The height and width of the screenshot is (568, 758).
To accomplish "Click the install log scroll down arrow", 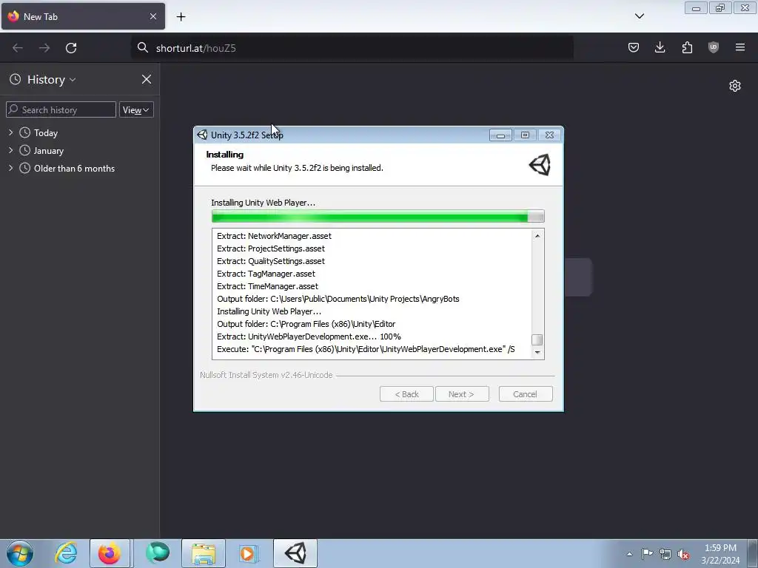I will tap(537, 353).
